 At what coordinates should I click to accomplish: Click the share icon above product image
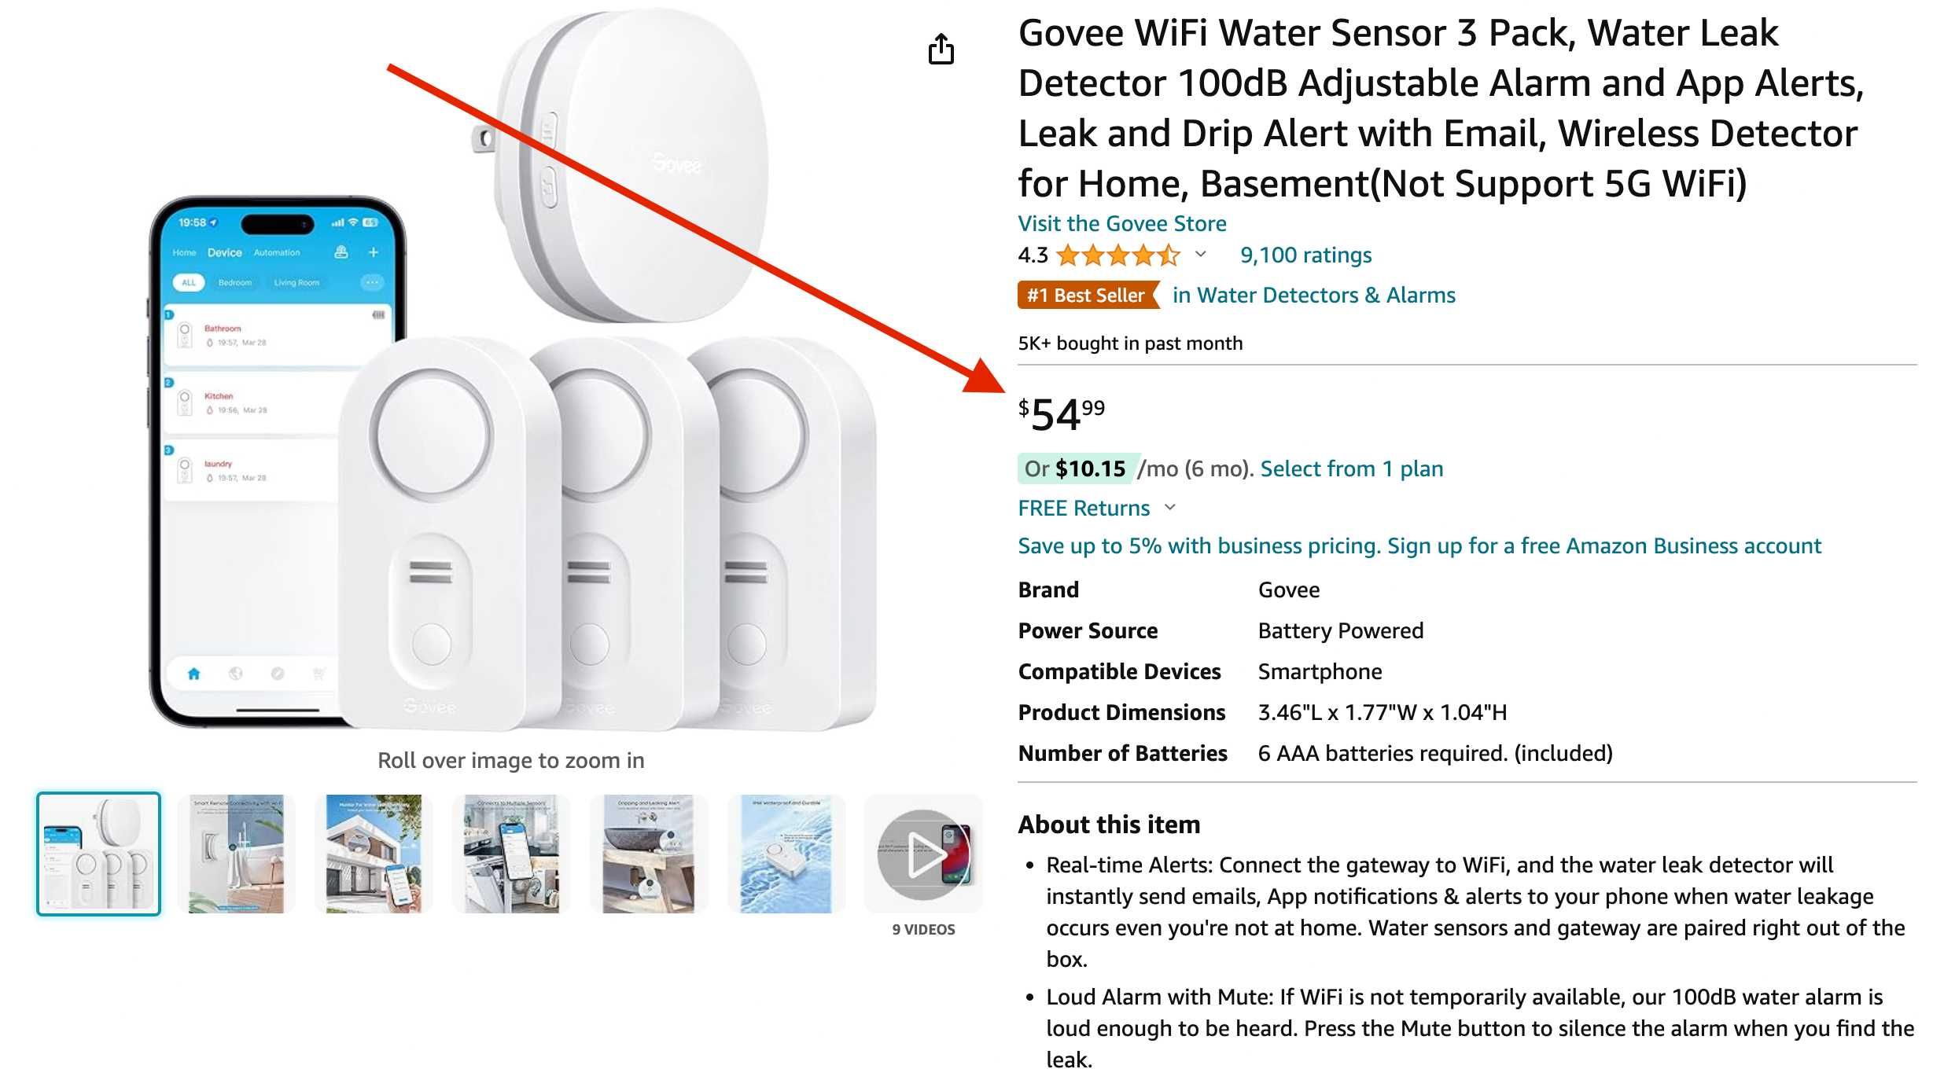coord(941,49)
